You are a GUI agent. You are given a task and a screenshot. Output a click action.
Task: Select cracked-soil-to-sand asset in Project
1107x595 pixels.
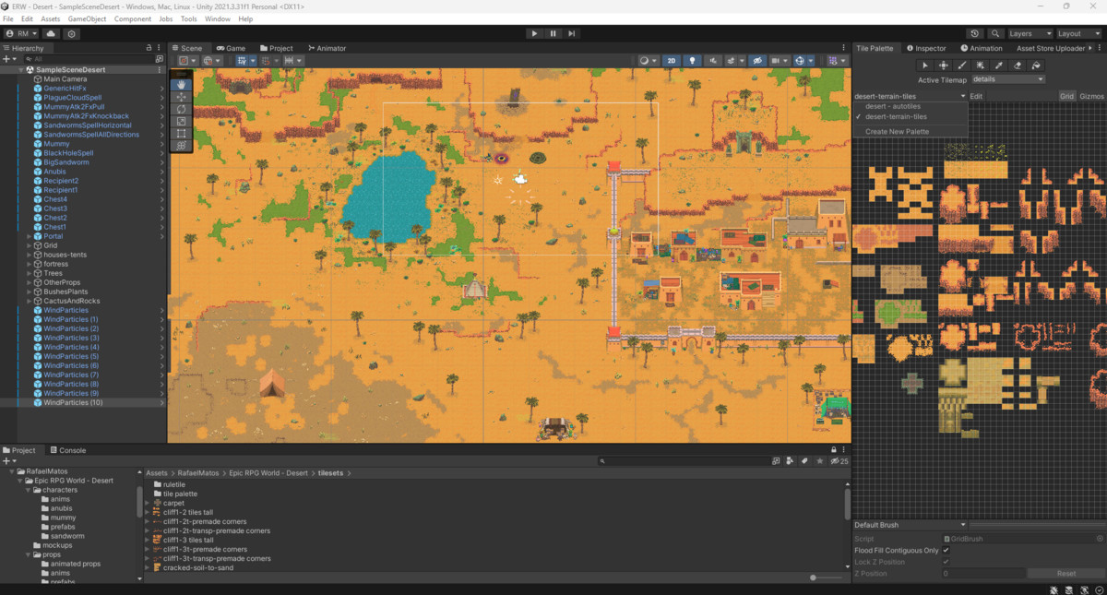point(198,567)
